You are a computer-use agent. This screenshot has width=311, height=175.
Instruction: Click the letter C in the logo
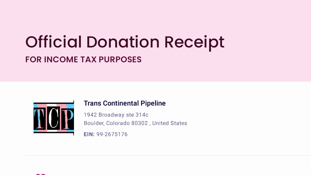point(54,118)
